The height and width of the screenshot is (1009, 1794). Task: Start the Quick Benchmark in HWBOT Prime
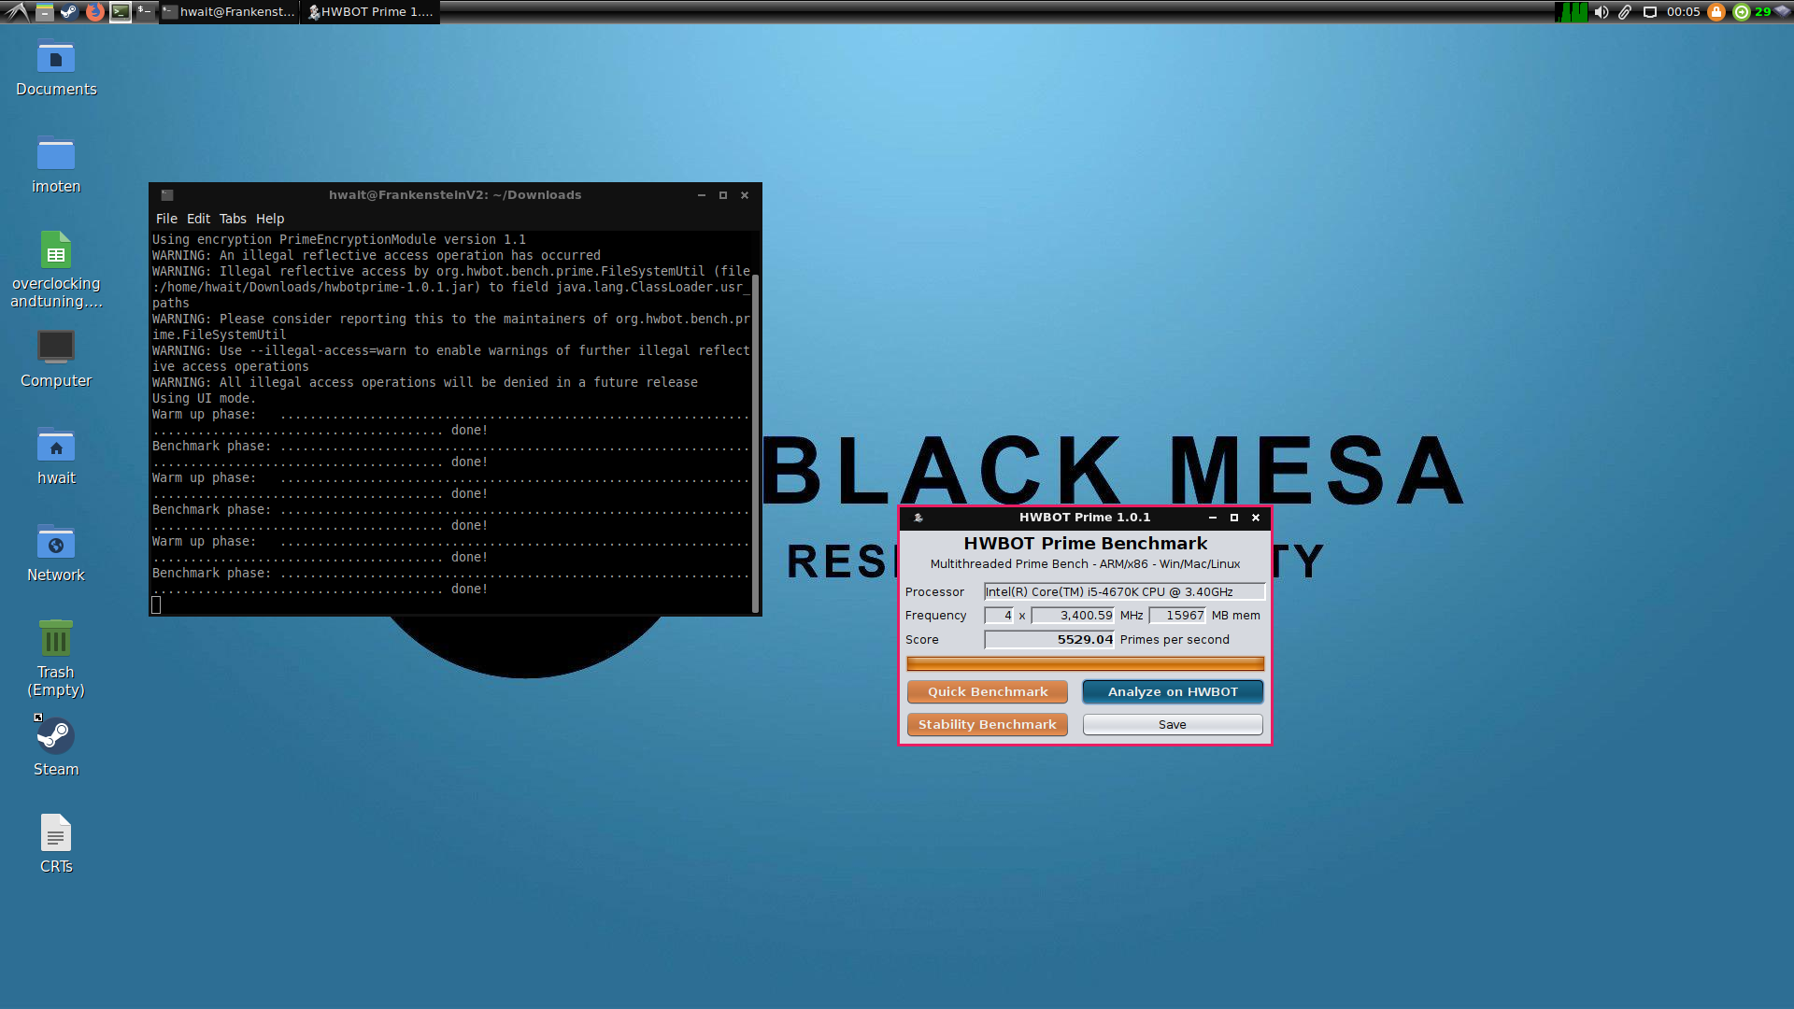pos(988,692)
